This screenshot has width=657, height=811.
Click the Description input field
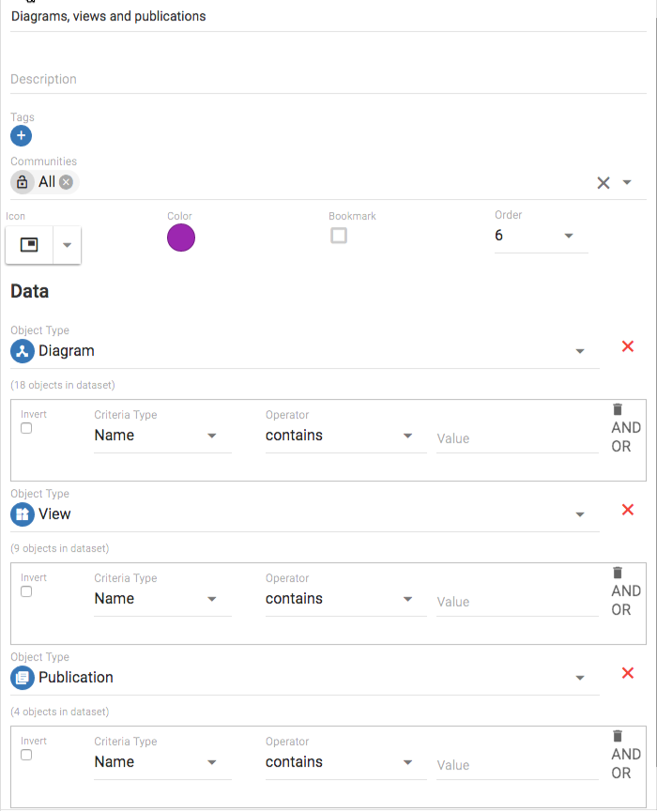pos(328,80)
